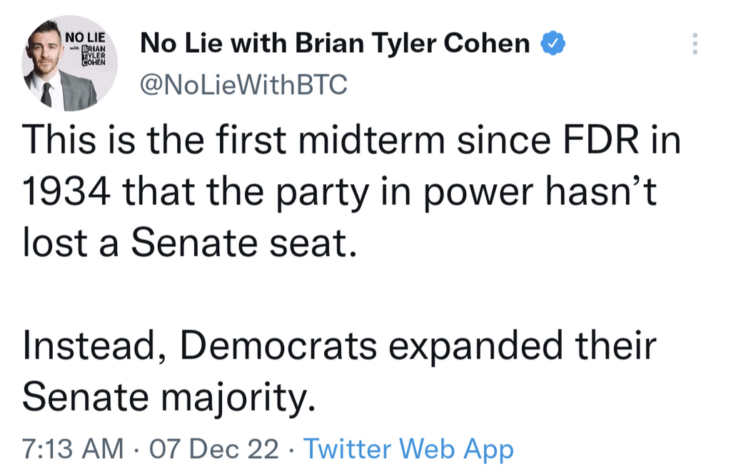Open the three-dot more options menu
Screen dimensions: 731x476
point(696,44)
